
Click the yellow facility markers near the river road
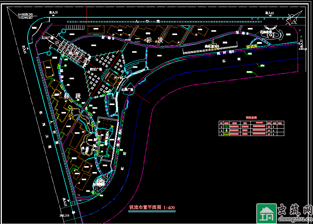(x=251, y=46)
